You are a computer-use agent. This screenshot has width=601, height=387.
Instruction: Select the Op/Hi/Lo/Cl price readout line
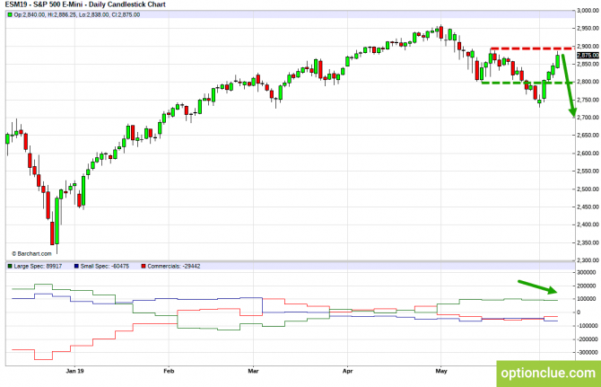click(x=76, y=14)
